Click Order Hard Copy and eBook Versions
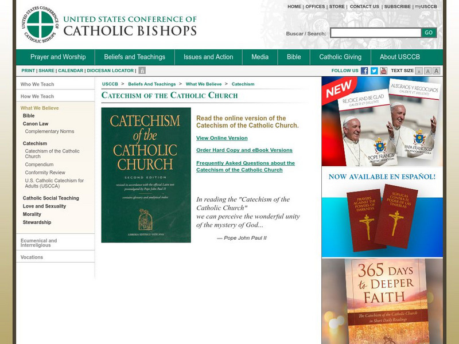Viewport: 459px width, 344px height. (244, 150)
